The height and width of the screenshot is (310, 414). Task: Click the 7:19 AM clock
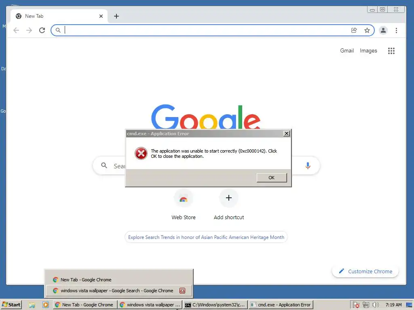tap(393, 305)
